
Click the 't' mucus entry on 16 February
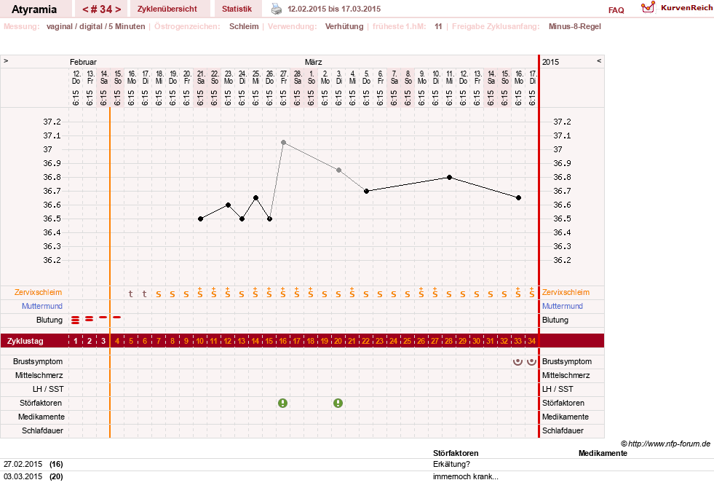(131, 294)
